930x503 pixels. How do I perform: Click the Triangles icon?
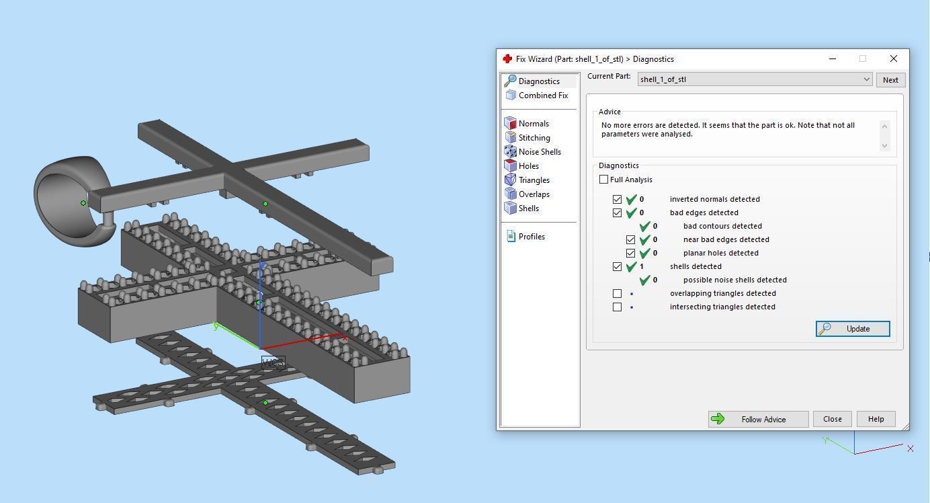(510, 180)
